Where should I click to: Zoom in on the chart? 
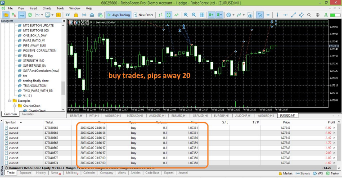(x=186, y=15)
